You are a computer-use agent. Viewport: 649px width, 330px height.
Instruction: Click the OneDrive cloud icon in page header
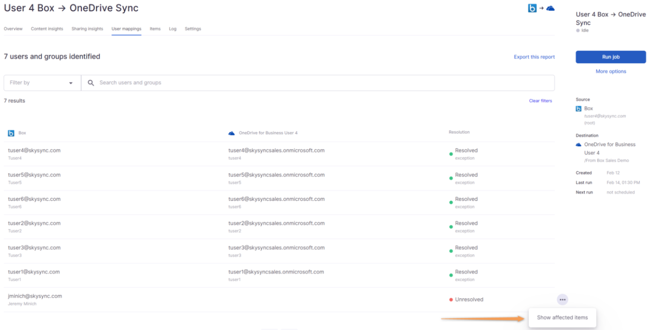point(550,8)
